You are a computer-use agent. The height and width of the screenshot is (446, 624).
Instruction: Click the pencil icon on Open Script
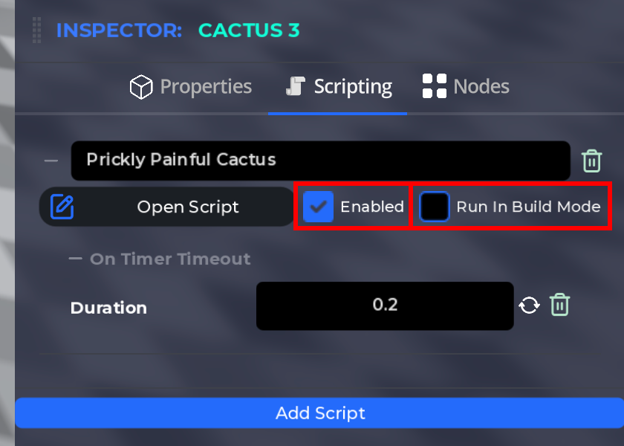tap(63, 207)
